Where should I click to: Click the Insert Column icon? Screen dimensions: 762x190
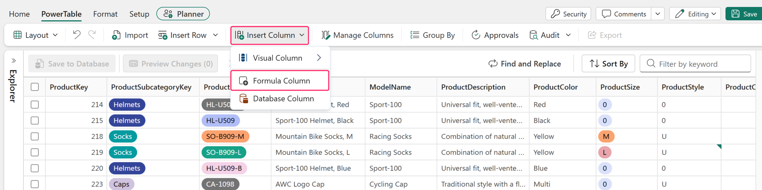(x=239, y=35)
